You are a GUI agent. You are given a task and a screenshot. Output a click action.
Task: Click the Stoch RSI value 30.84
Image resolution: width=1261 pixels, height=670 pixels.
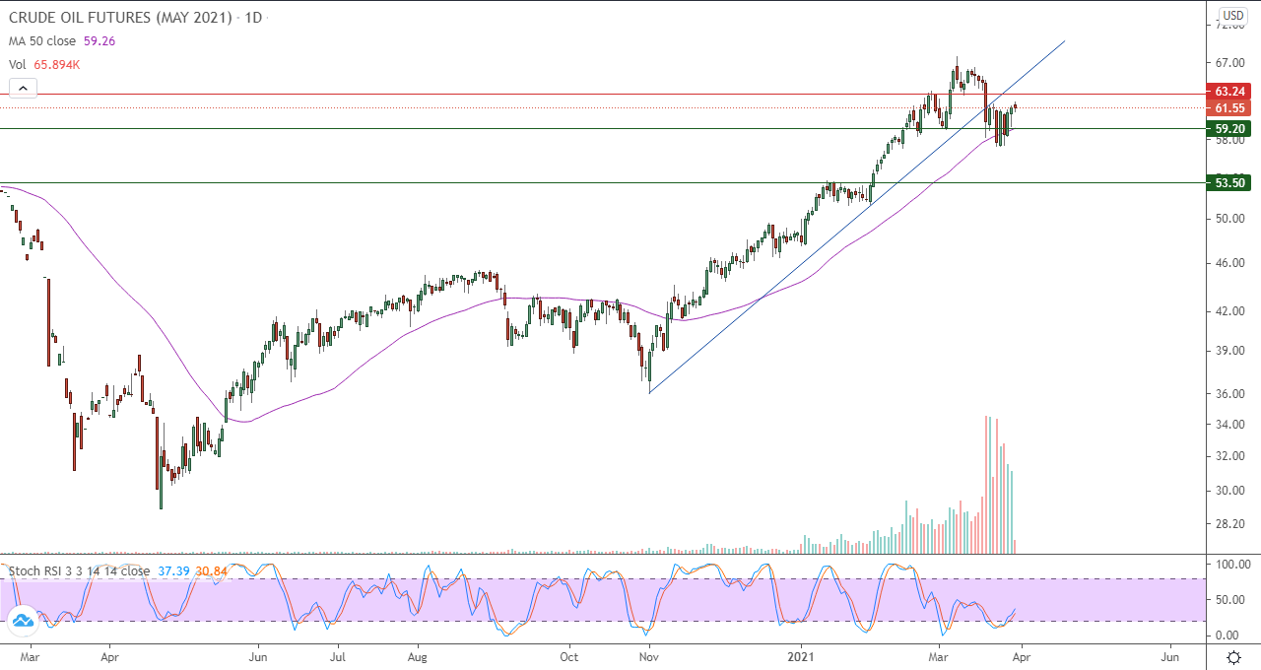coord(212,570)
